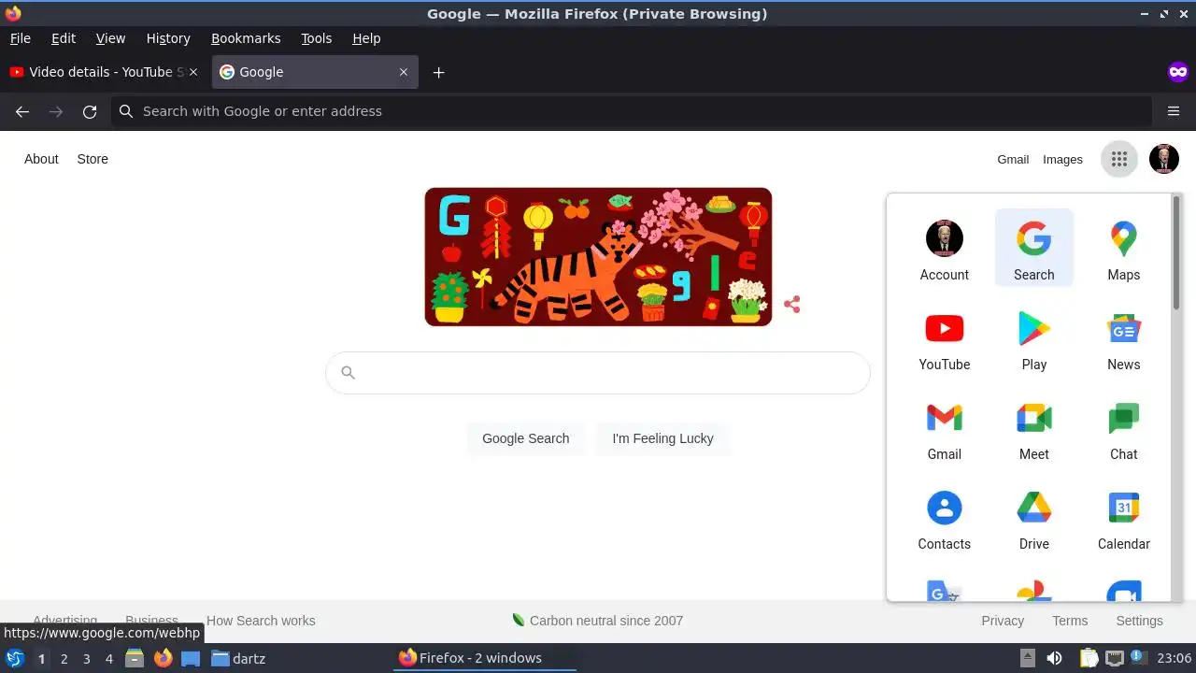This screenshot has width=1196, height=673.
Task: Open the Edit menu
Action: click(x=64, y=38)
